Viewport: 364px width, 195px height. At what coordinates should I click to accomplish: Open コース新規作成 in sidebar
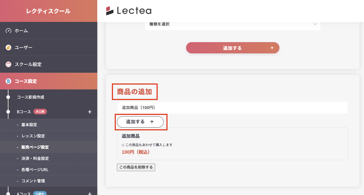[30, 97]
